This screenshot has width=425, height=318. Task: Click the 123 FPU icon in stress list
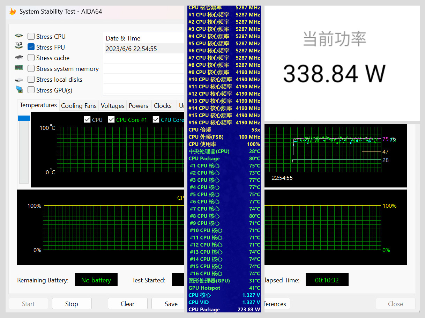(18, 46)
